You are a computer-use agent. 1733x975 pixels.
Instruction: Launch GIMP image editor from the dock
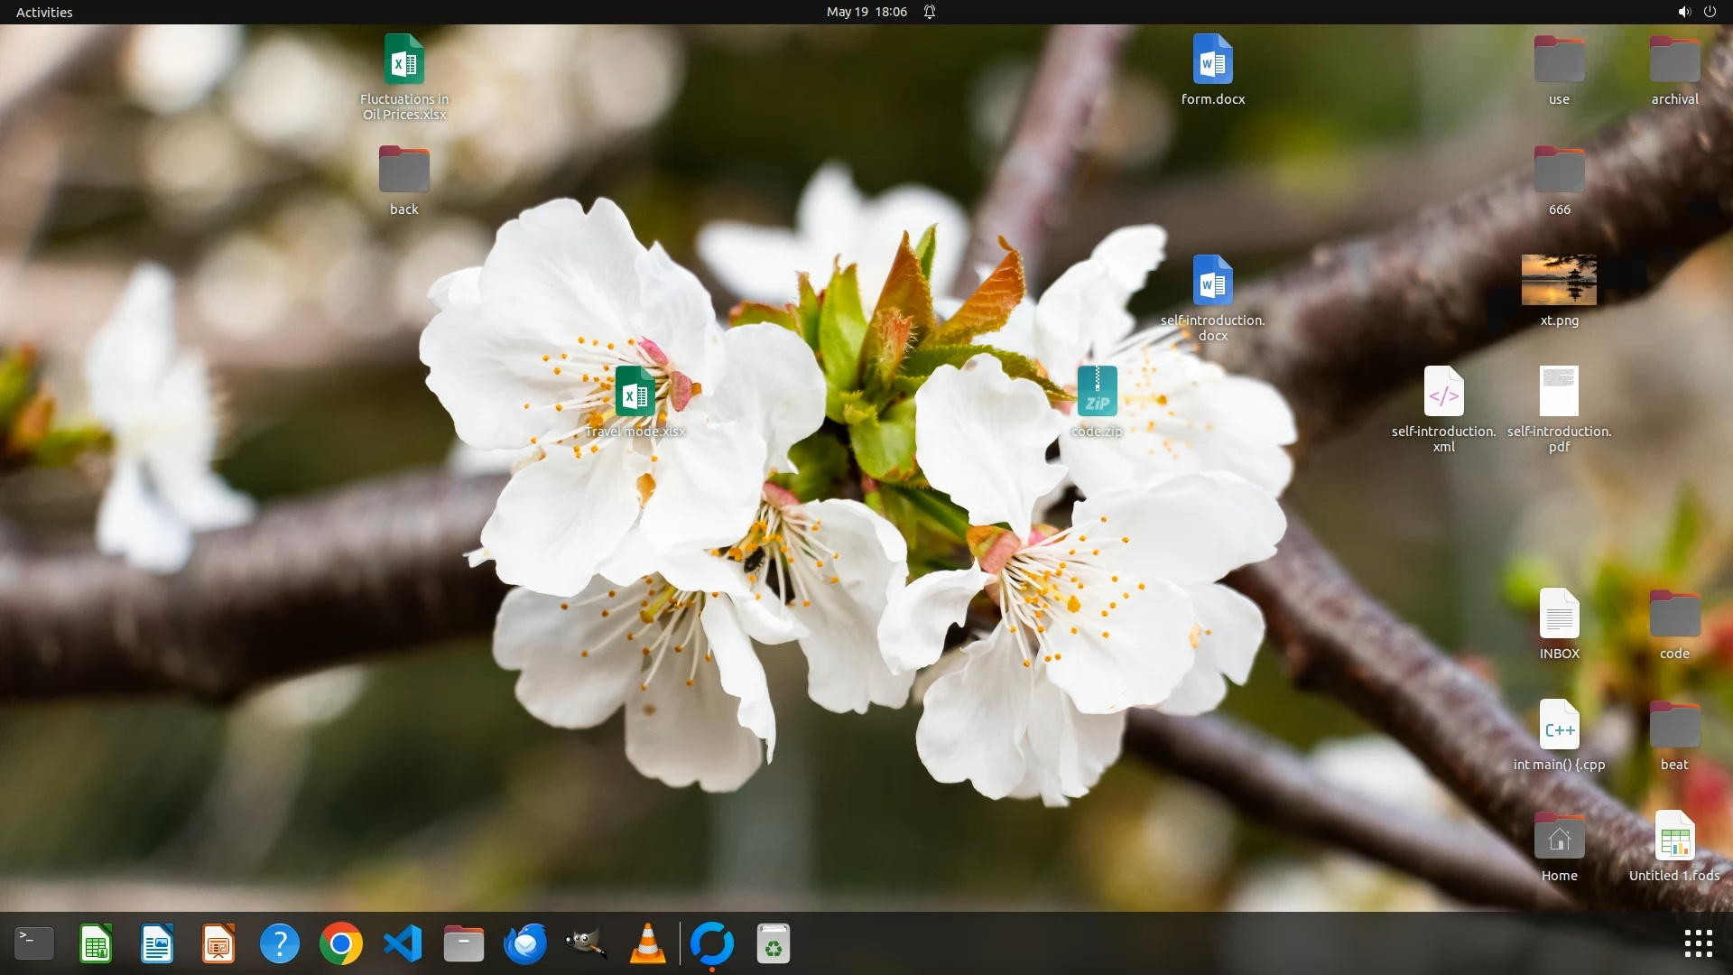coord(587,943)
